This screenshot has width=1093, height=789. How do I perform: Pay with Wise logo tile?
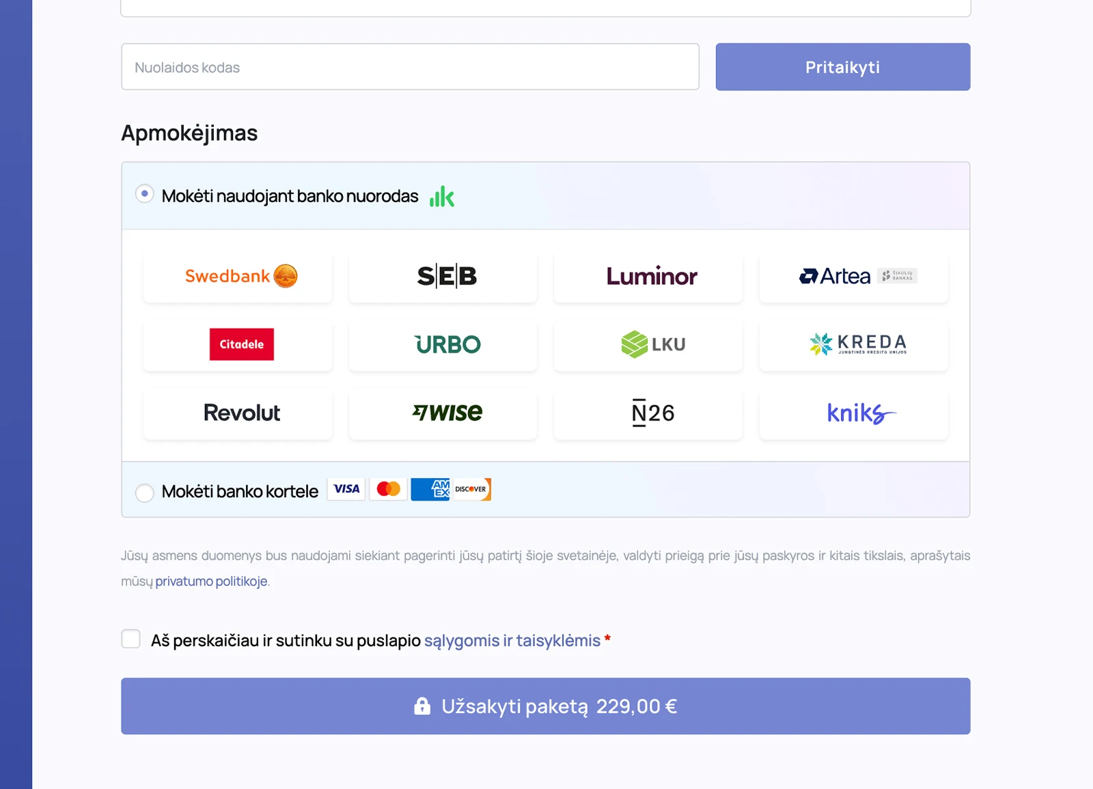[x=443, y=413]
